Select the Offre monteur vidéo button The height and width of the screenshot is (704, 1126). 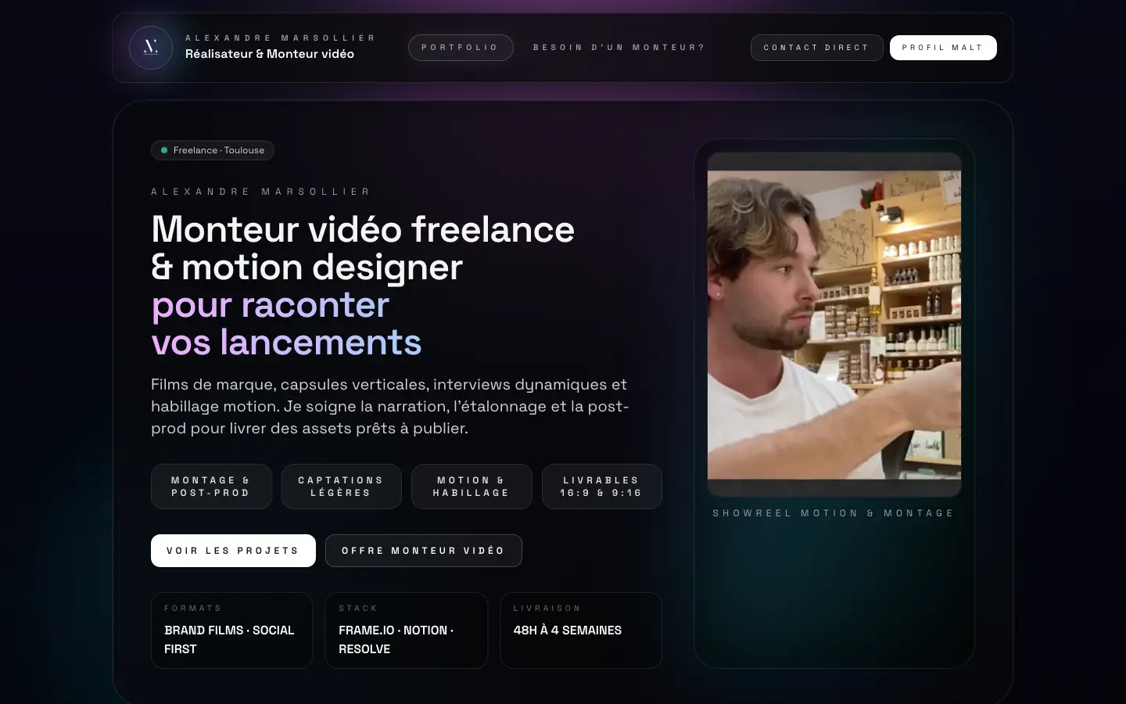(x=424, y=551)
